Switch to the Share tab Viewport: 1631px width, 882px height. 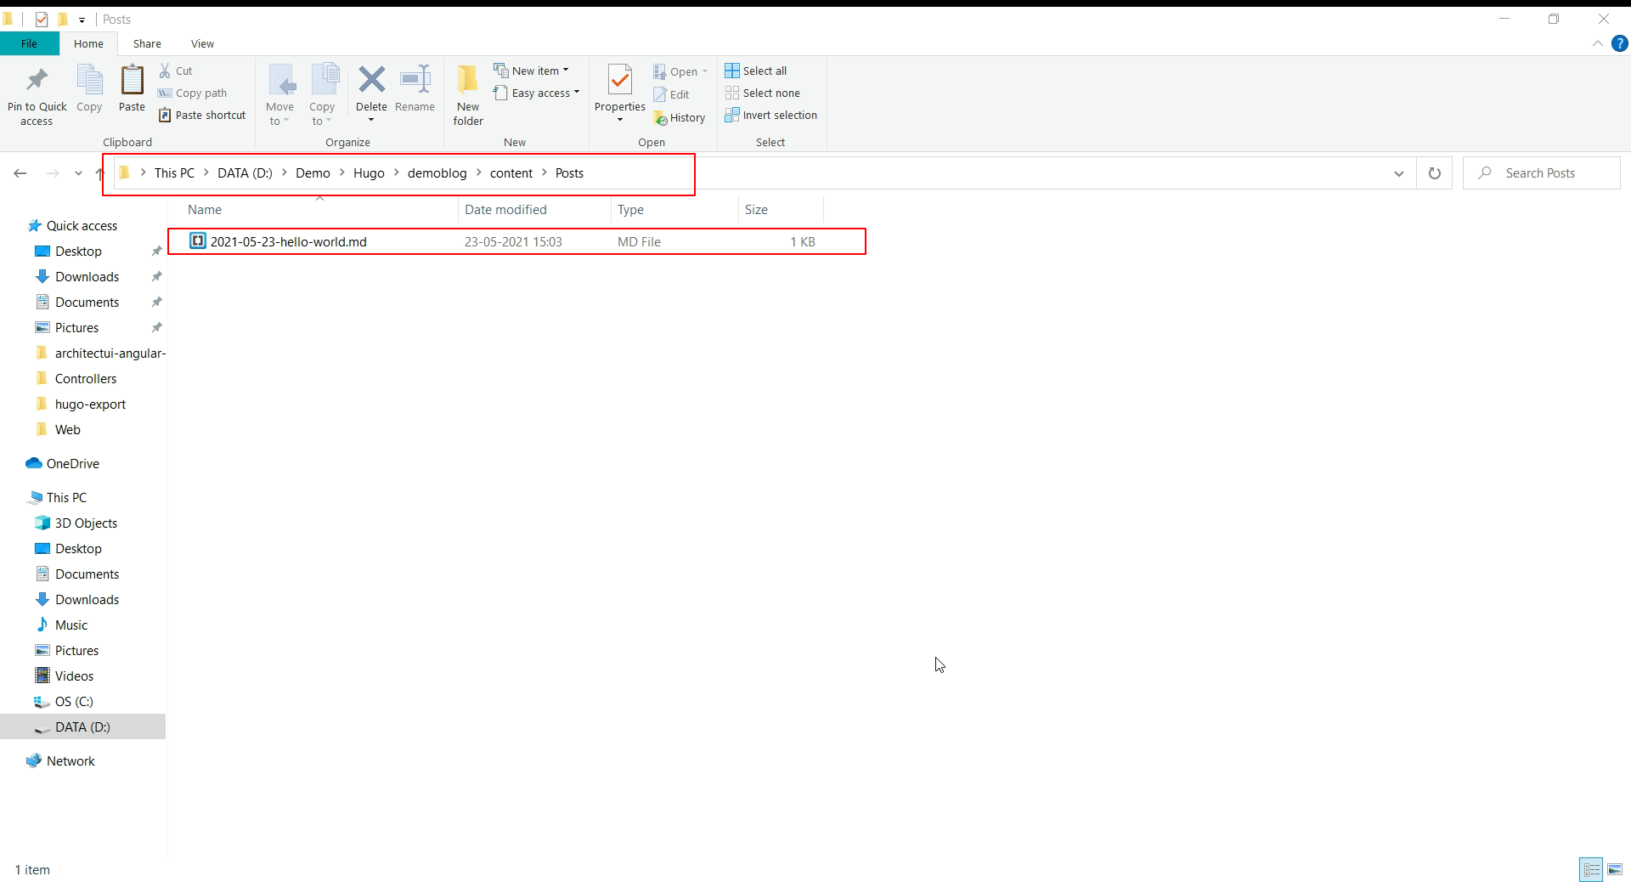point(147,43)
